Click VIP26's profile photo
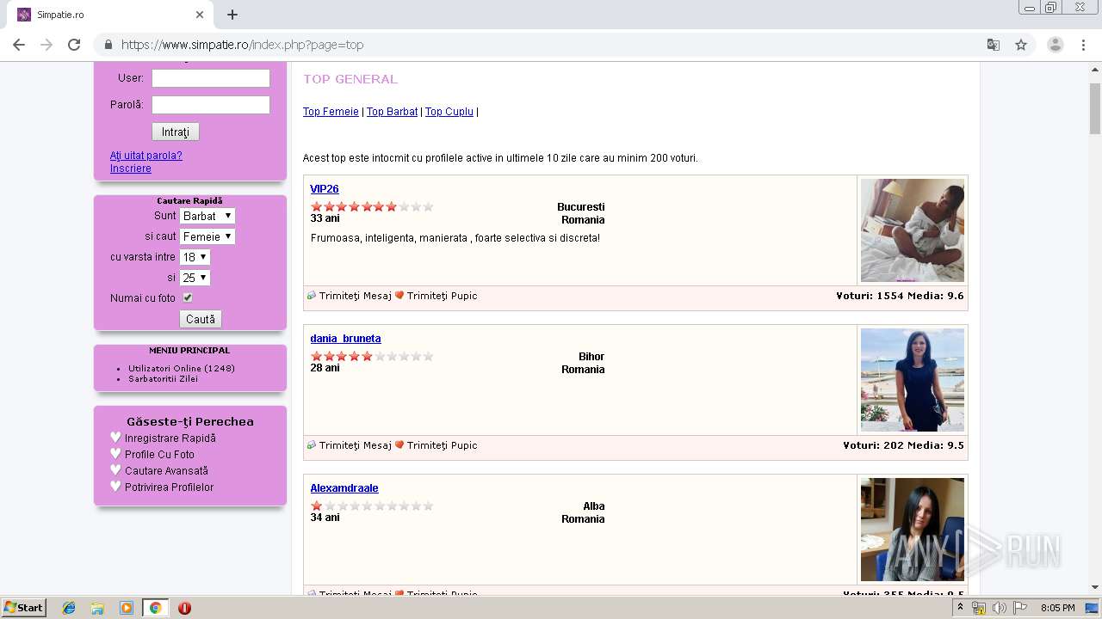 [913, 230]
